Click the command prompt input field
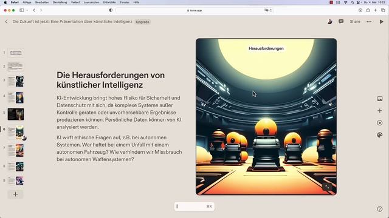The image size is (389, 218). tap(194, 206)
